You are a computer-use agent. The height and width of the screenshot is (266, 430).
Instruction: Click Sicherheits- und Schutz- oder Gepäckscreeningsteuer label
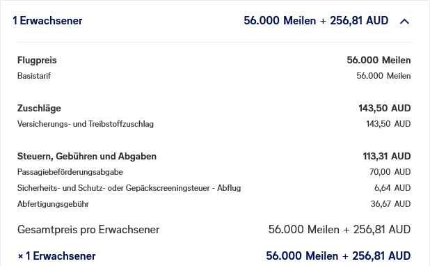pyautogui.click(x=129, y=188)
